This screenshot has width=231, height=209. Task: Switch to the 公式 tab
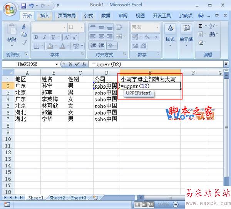[x=89, y=15]
